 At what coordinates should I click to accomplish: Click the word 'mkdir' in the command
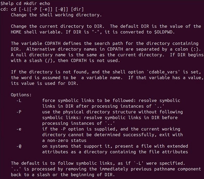pyautogui.click(x=32, y=3)
